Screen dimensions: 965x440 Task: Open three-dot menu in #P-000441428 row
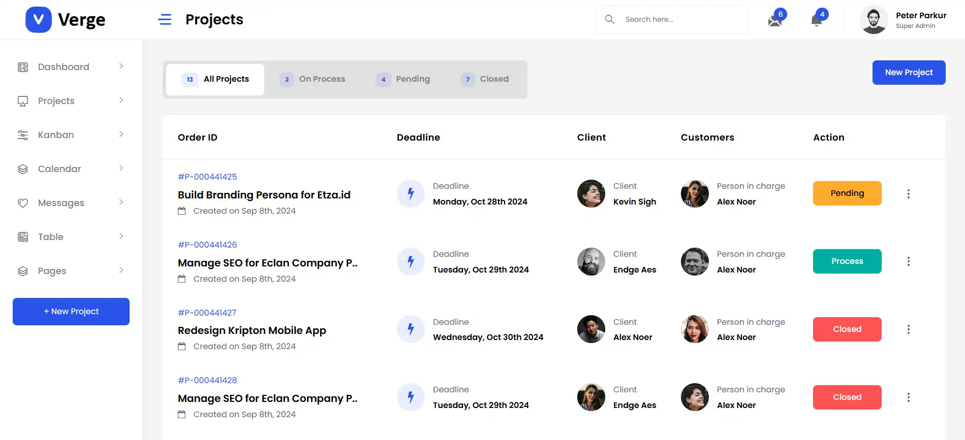point(908,397)
